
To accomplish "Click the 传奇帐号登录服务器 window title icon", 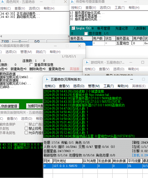I will (x=72, y=2).
